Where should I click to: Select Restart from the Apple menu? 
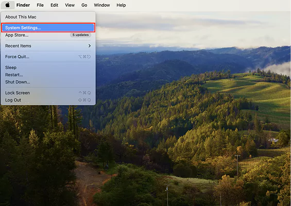tap(48, 75)
